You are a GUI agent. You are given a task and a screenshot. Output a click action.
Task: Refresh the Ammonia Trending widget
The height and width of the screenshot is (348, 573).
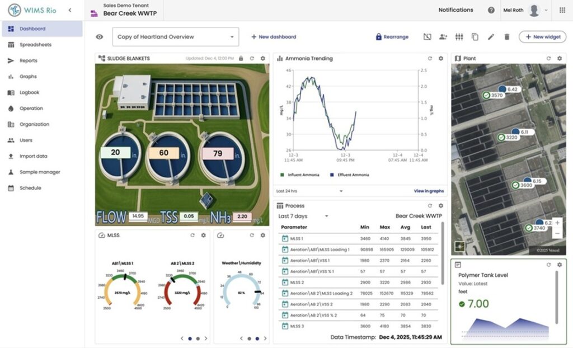point(430,59)
